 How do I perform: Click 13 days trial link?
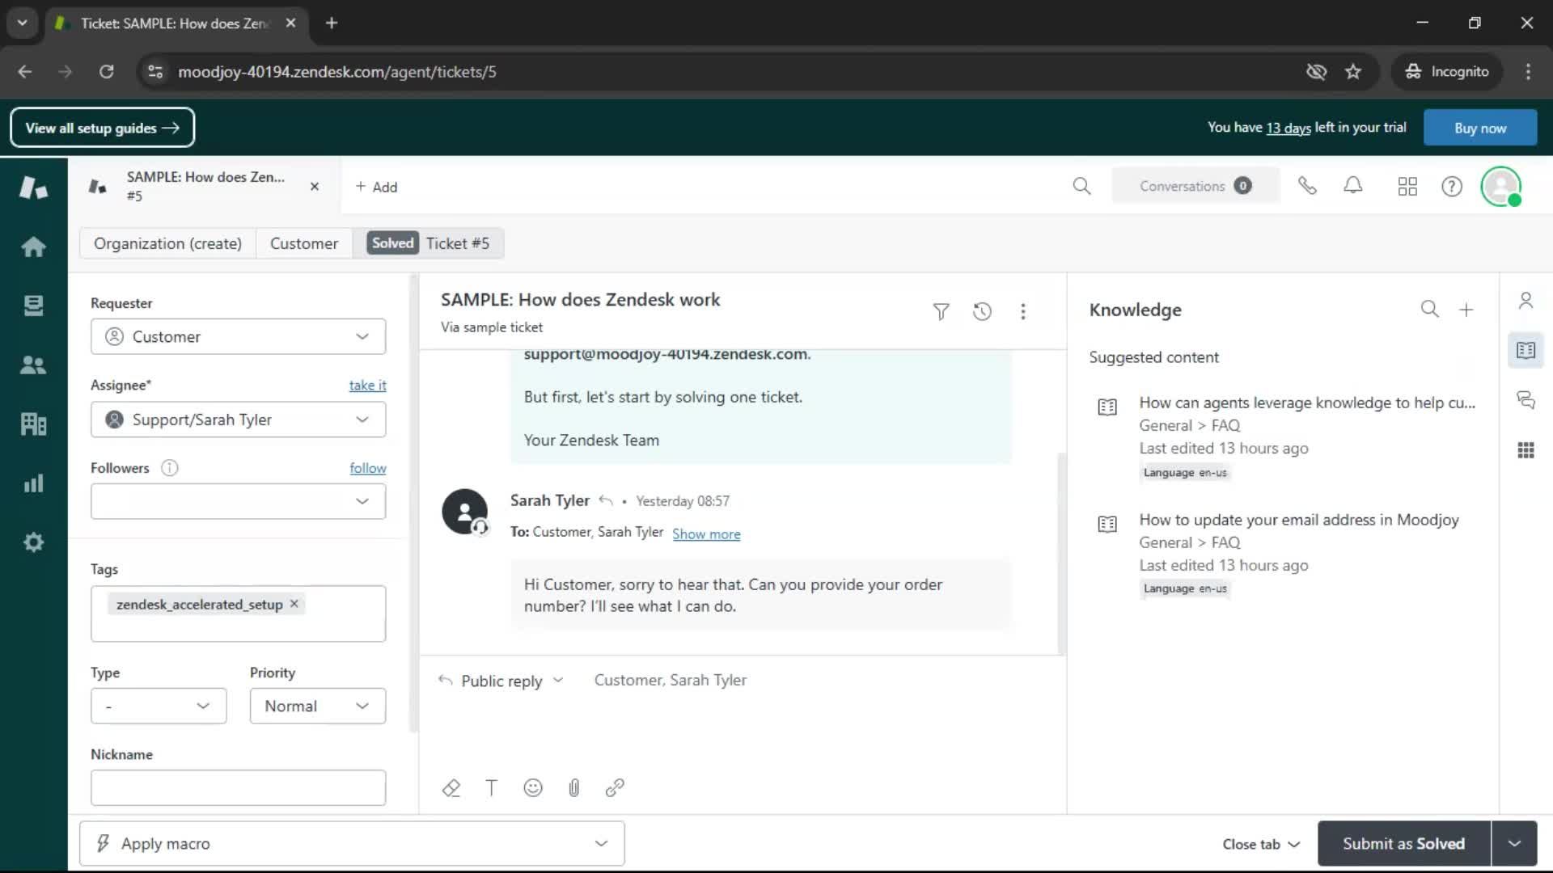[1288, 128]
